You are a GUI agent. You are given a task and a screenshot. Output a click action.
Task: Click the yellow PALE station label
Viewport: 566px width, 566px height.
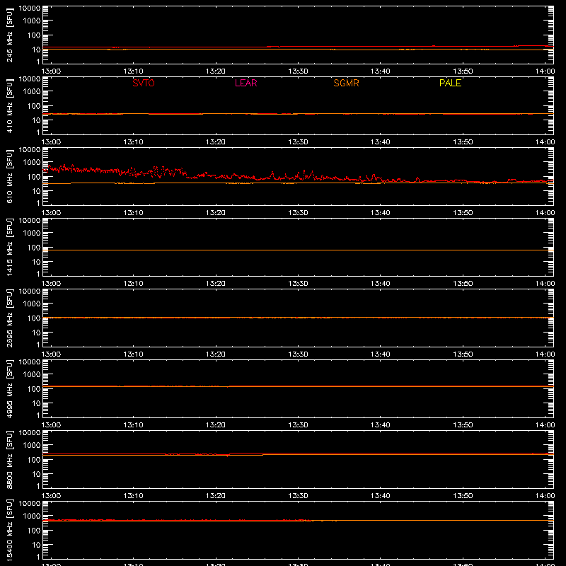(x=450, y=83)
